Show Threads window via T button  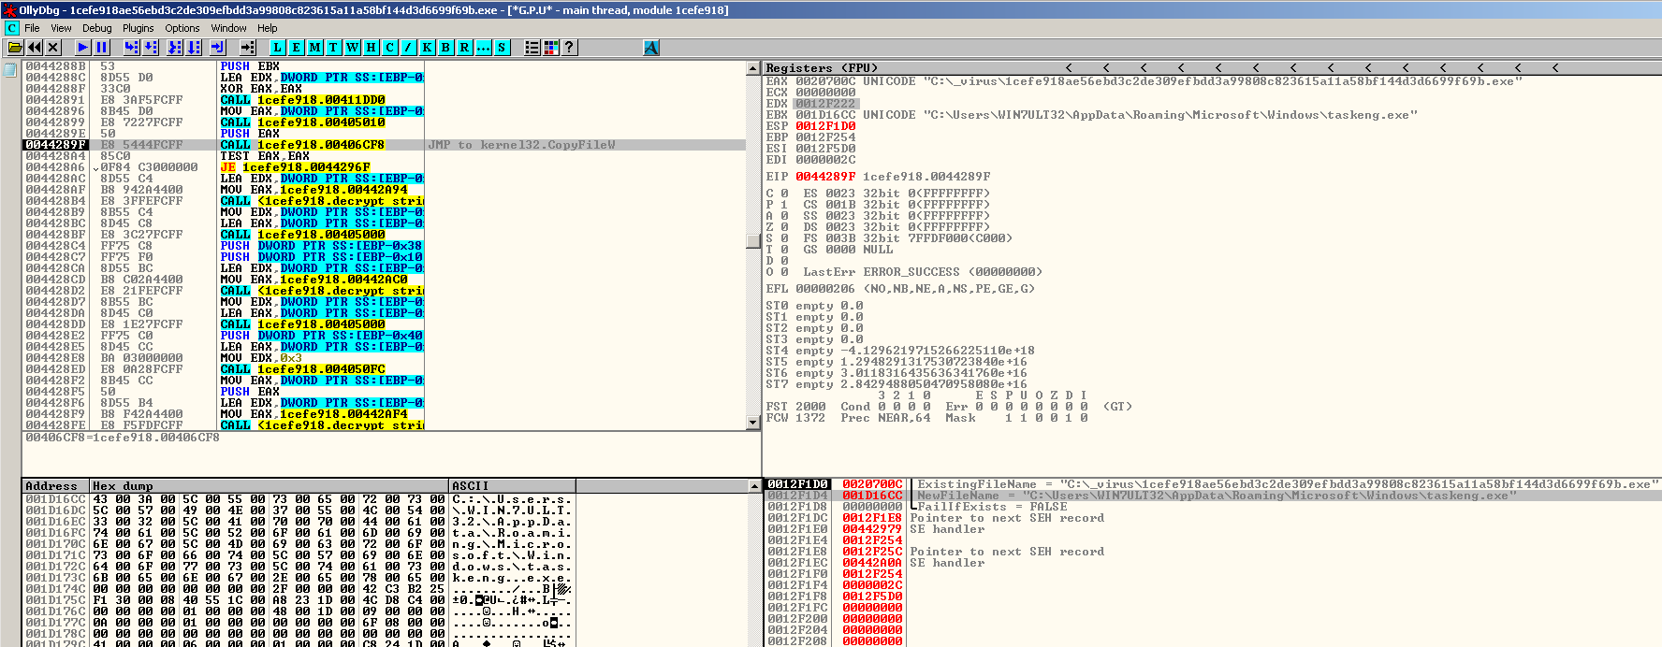click(x=333, y=47)
